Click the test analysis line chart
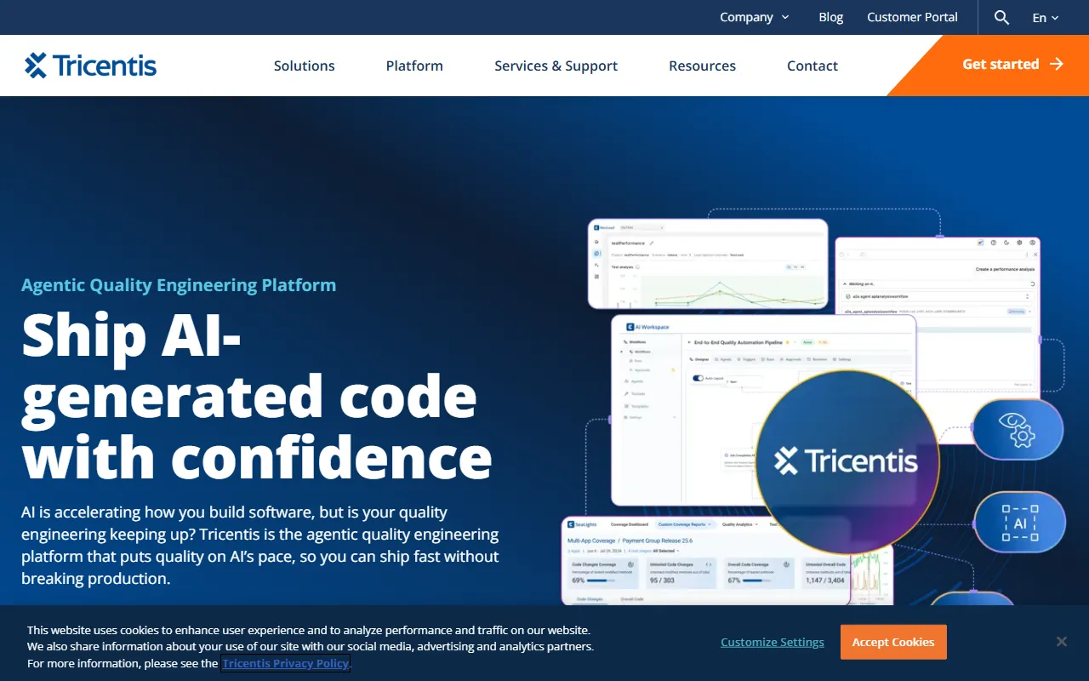This screenshot has height=681, width=1089. pyautogui.click(x=732, y=290)
